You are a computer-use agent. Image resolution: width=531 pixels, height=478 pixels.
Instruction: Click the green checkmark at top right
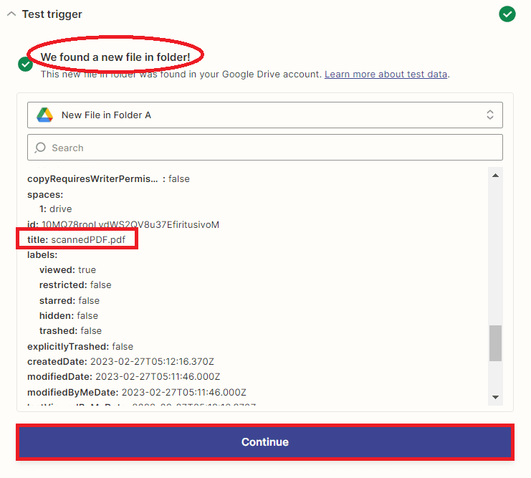[x=507, y=14]
